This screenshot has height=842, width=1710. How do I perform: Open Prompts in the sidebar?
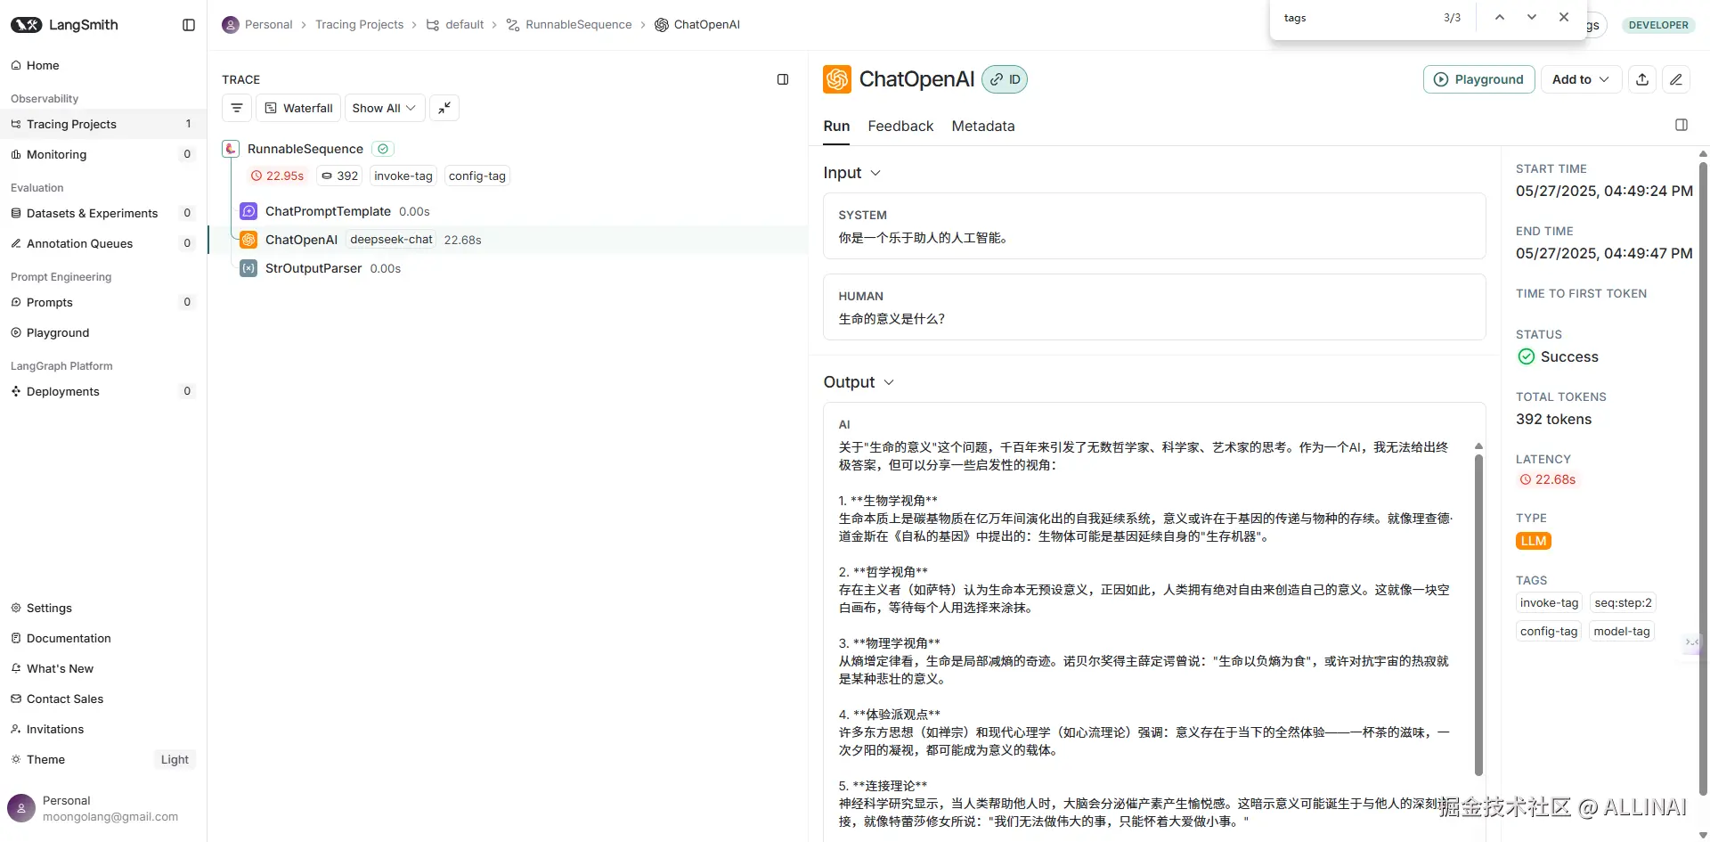[x=103, y=302]
